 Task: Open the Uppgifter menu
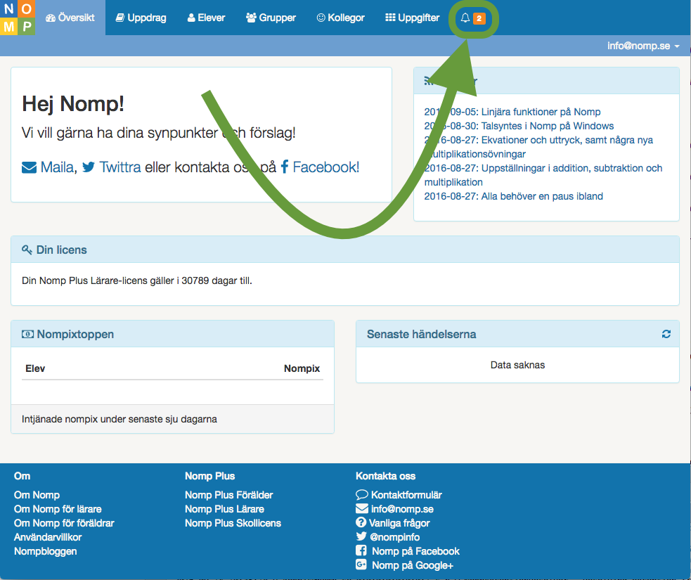(x=413, y=18)
